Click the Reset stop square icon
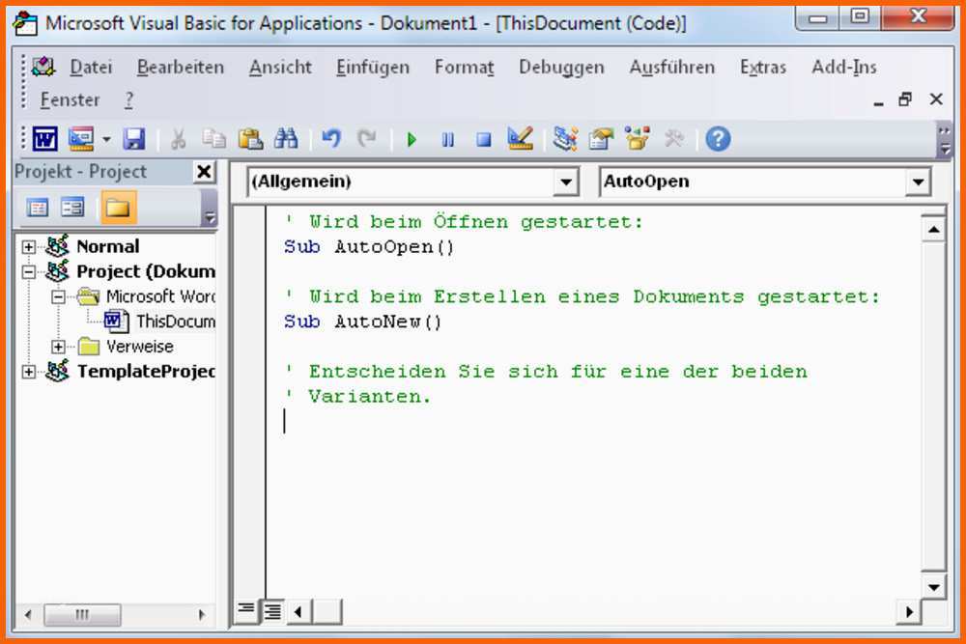The image size is (966, 644). tap(484, 140)
